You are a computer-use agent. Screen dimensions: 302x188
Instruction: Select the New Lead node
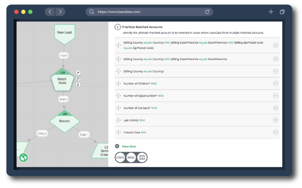click(64, 34)
